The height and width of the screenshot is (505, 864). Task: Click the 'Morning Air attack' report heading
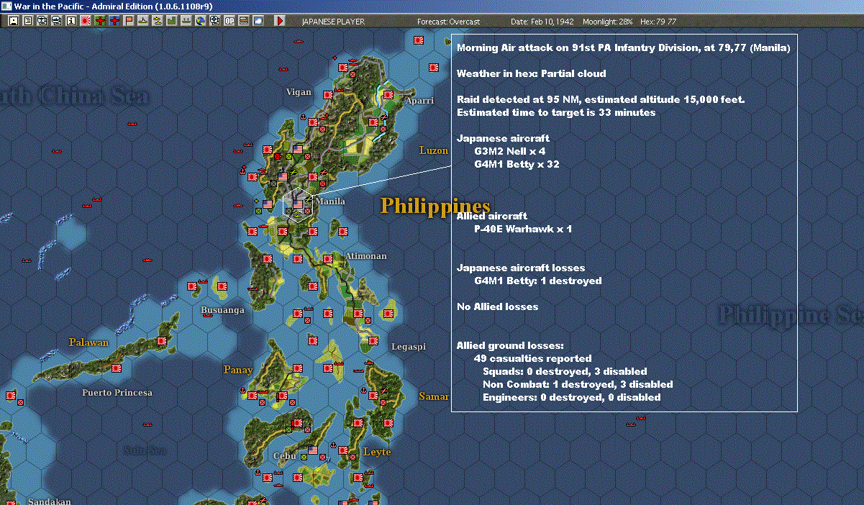(x=624, y=48)
